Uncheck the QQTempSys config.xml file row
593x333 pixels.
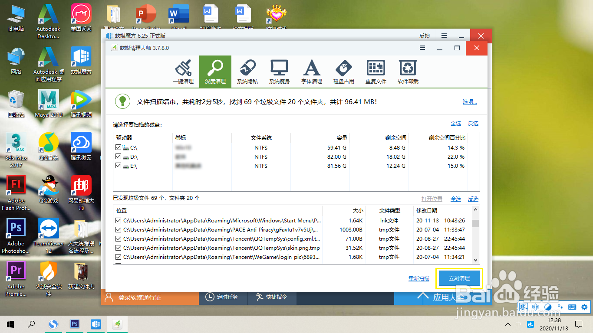[x=119, y=238]
